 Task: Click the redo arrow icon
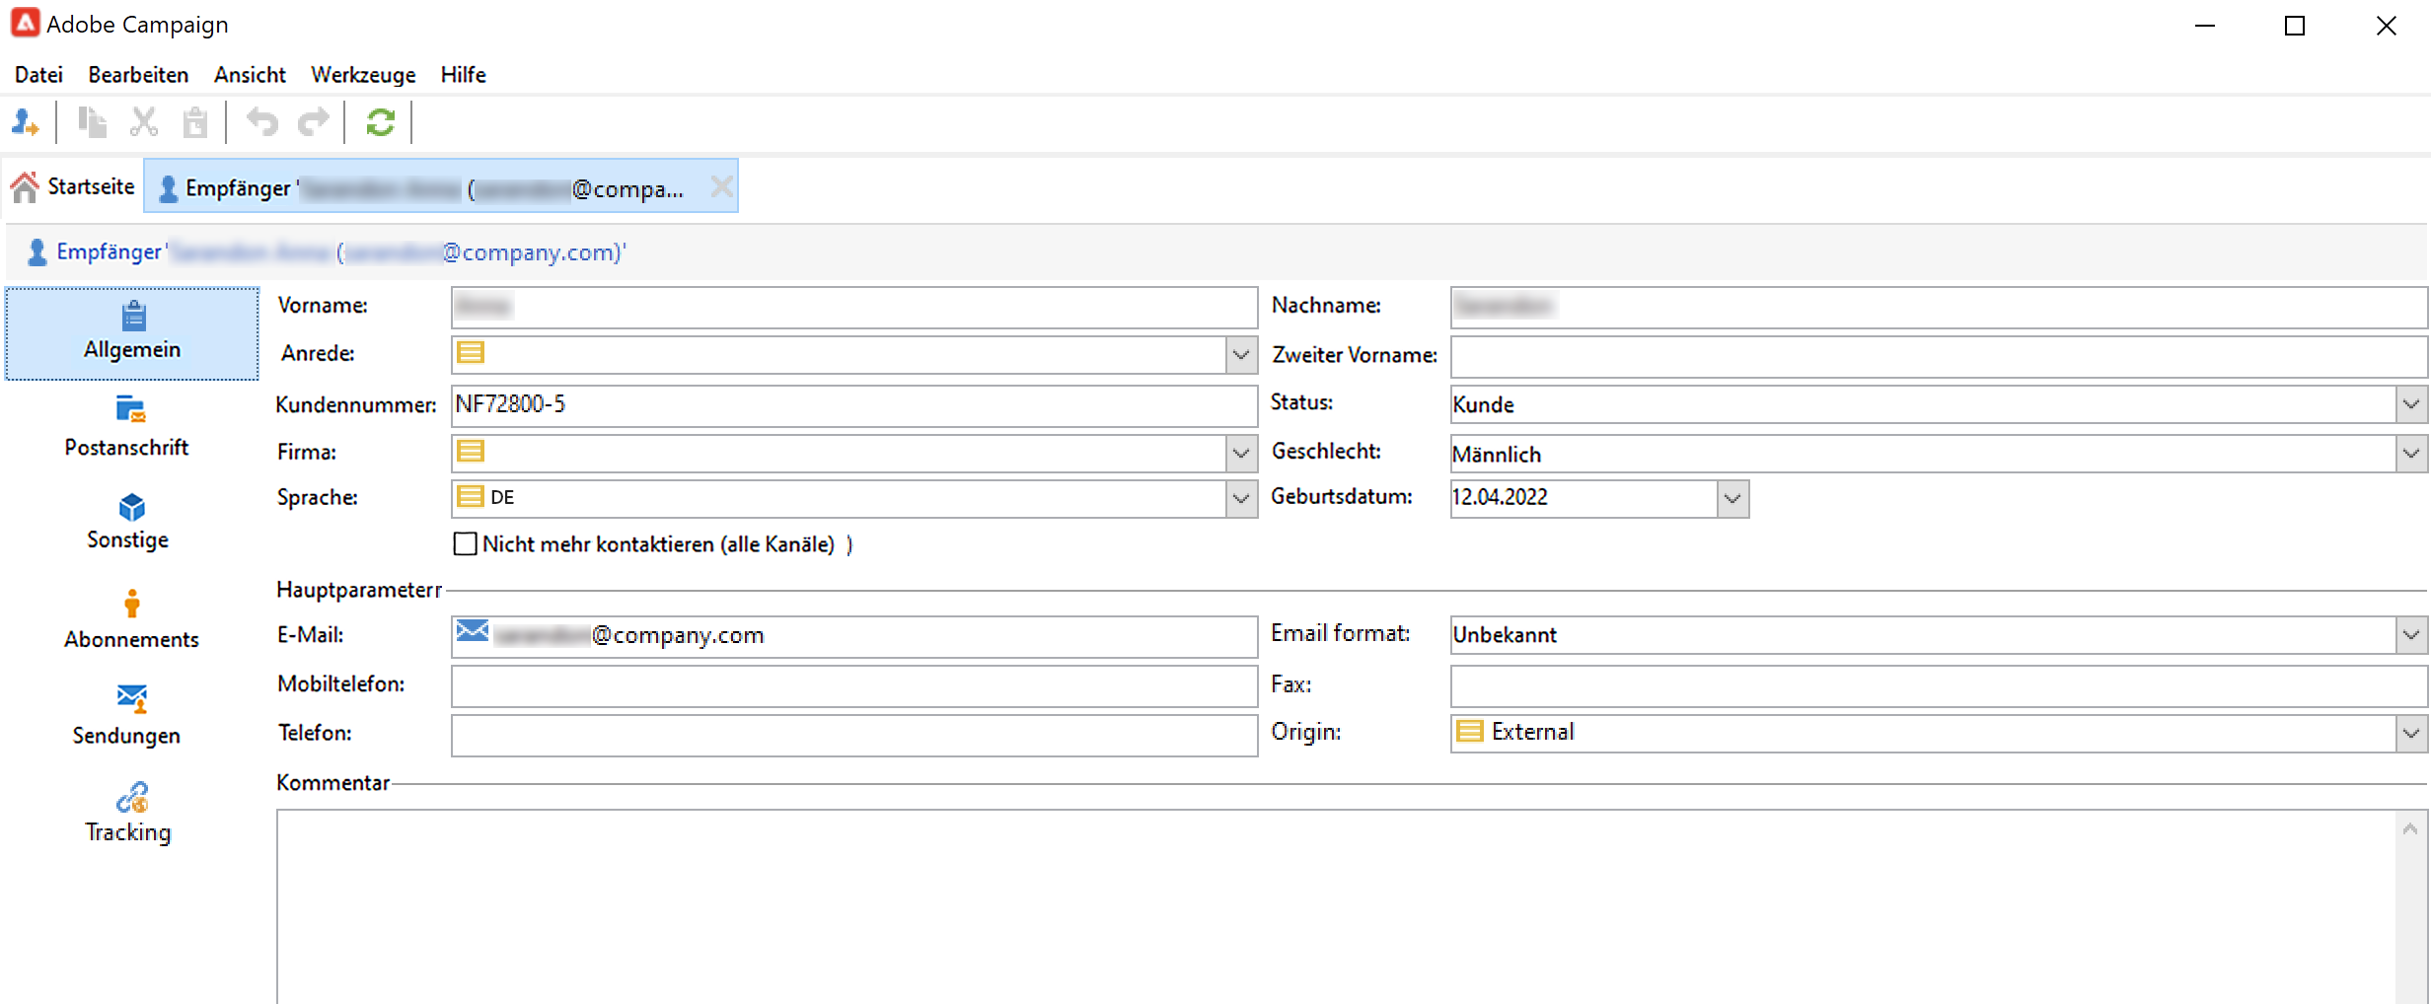[314, 122]
